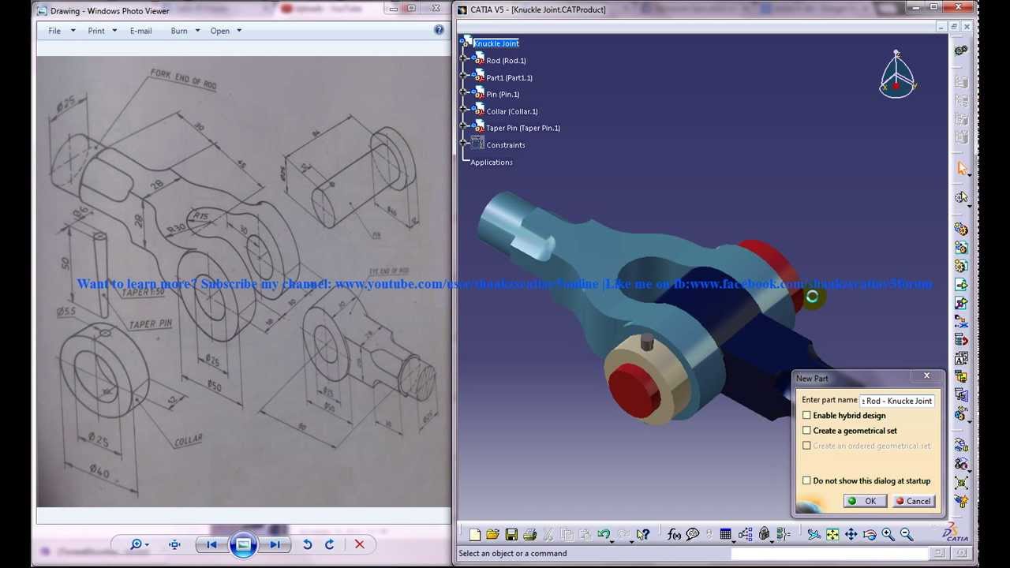Enable hybrid design checkbox

pos(806,415)
